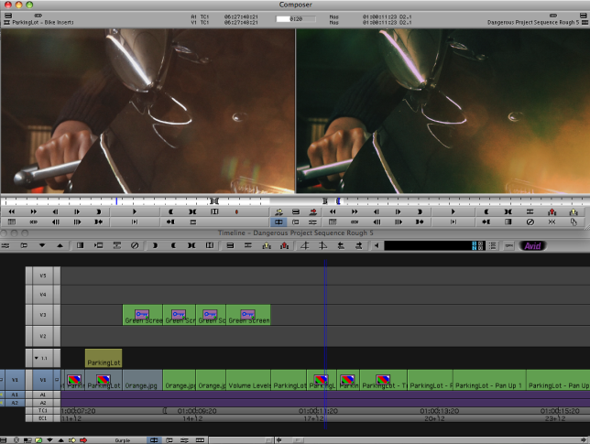The image size is (590, 444).
Task: Toggle the TC1 timecode track selector
Action: pos(43,410)
